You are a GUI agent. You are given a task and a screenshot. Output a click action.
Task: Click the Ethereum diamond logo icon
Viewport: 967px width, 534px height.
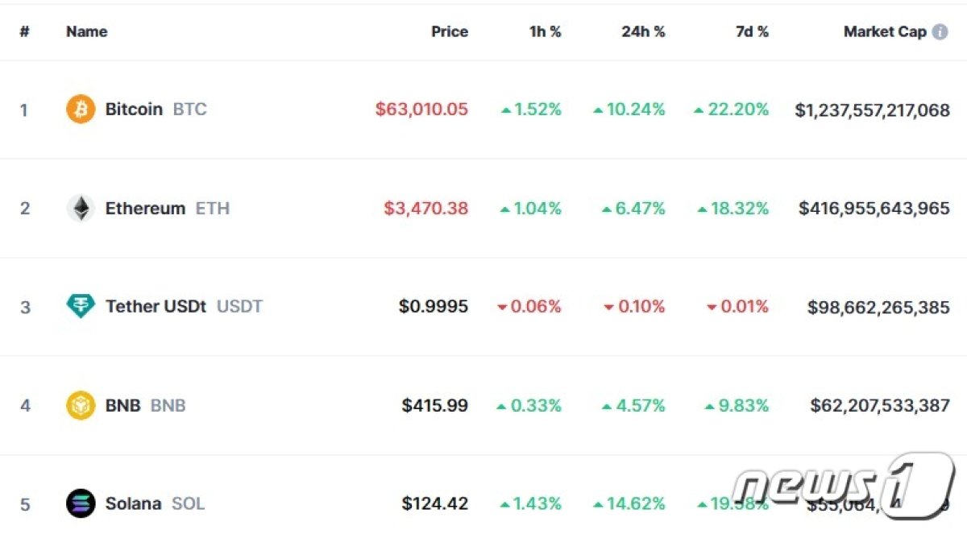pos(81,209)
